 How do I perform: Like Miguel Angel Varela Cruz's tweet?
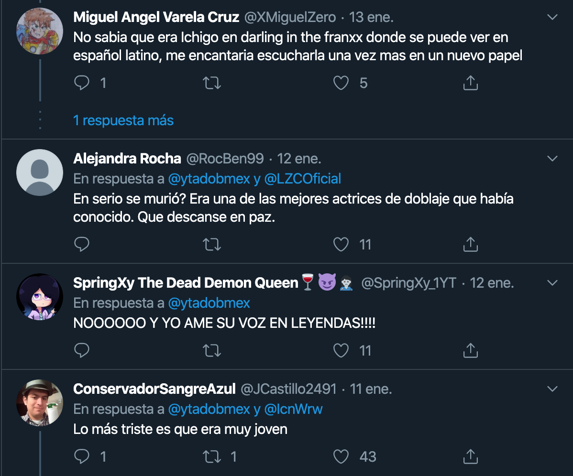pos(341,83)
